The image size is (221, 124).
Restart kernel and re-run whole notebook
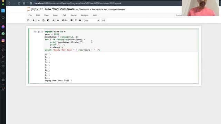[80, 20]
